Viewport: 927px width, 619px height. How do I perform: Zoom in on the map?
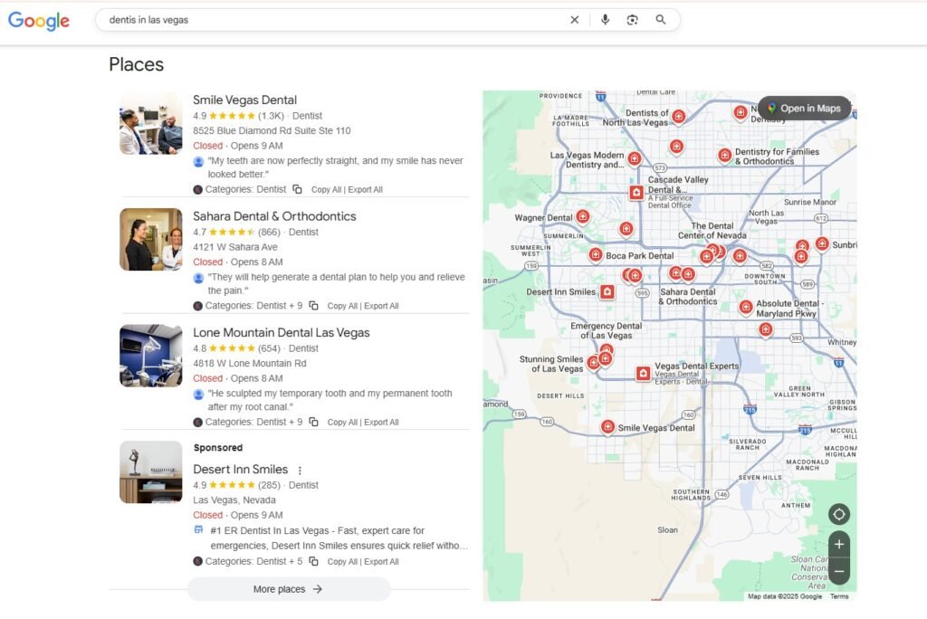click(x=839, y=544)
